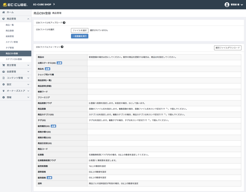Click the 規格分類2(ID) row label
Viewport: 246px width, 192px height.
click(44, 138)
